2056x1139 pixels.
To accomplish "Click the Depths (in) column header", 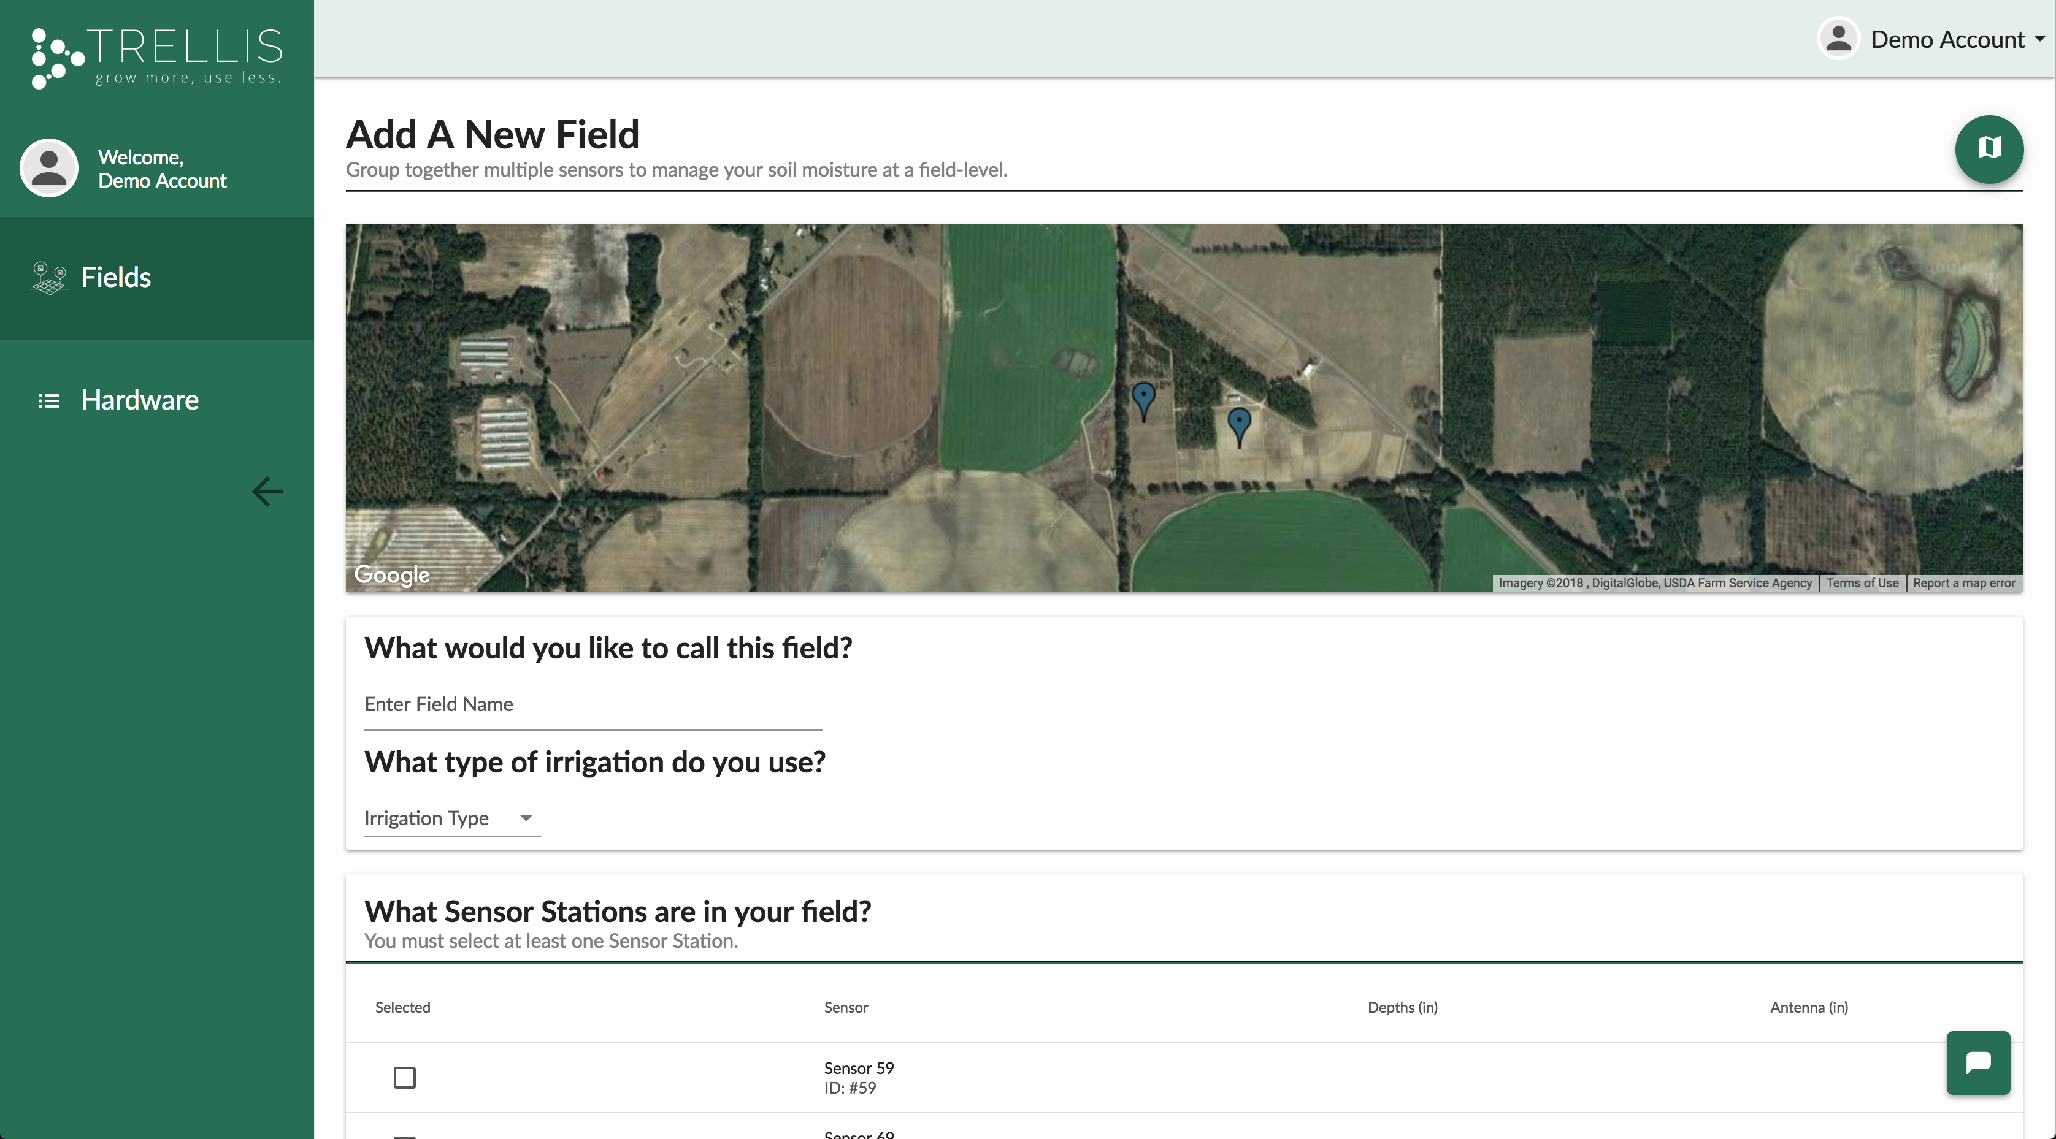I will 1402,1007.
